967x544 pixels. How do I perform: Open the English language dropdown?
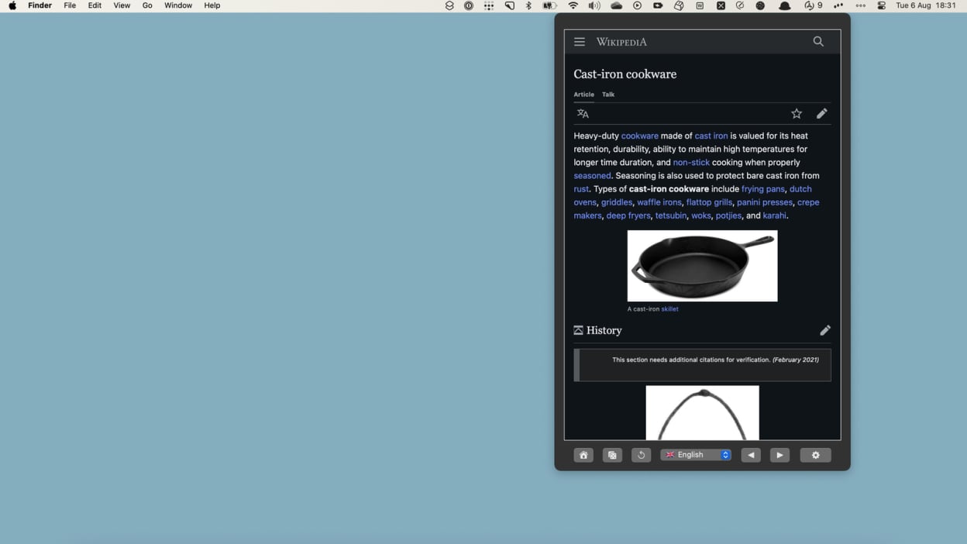[696, 455]
